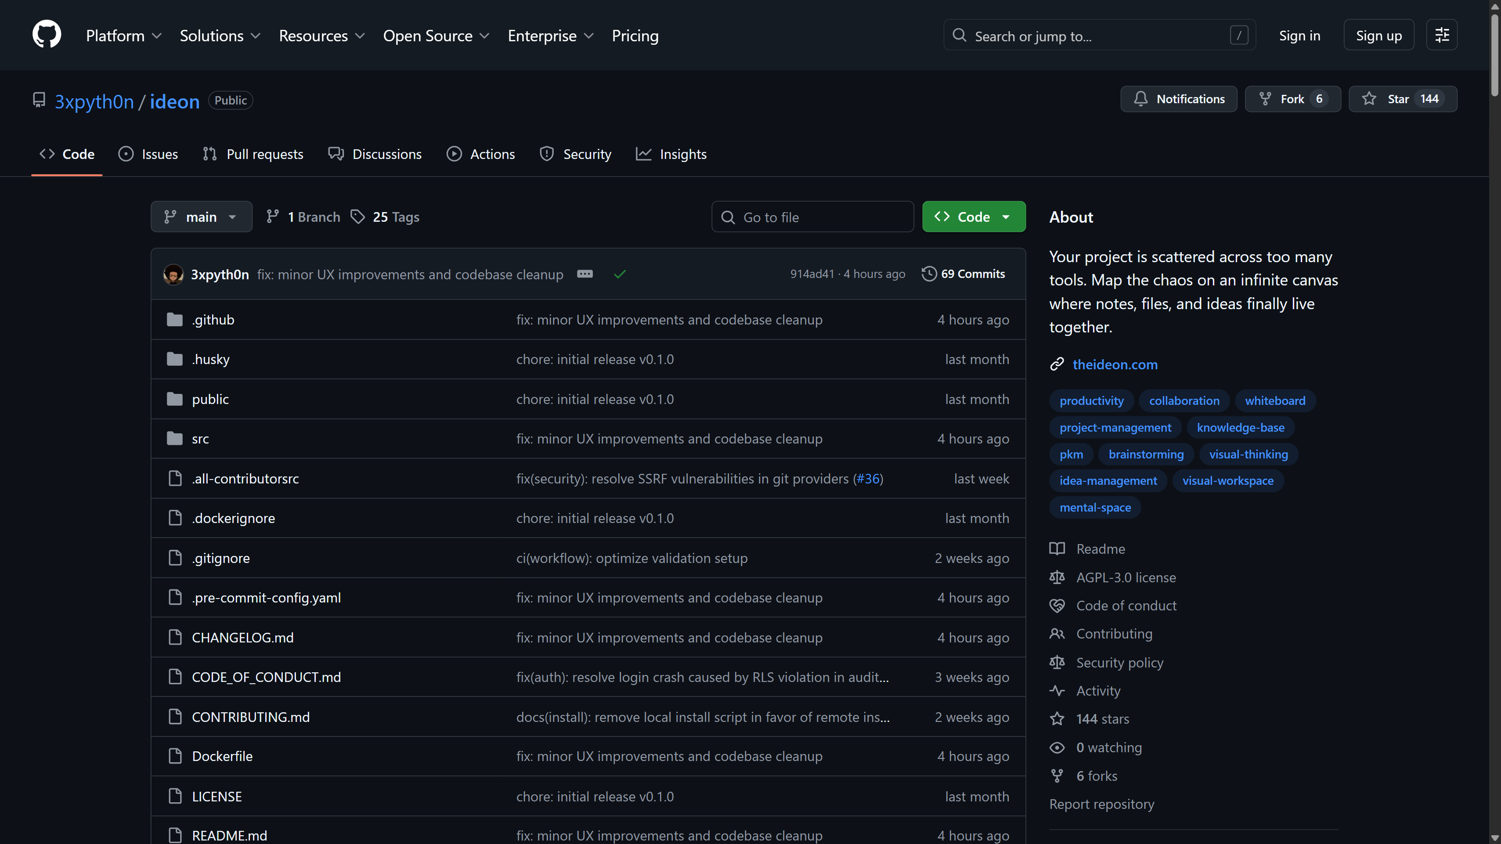Image resolution: width=1501 pixels, height=844 pixels.
Task: Select the Pricing menu item
Action: coord(635,36)
